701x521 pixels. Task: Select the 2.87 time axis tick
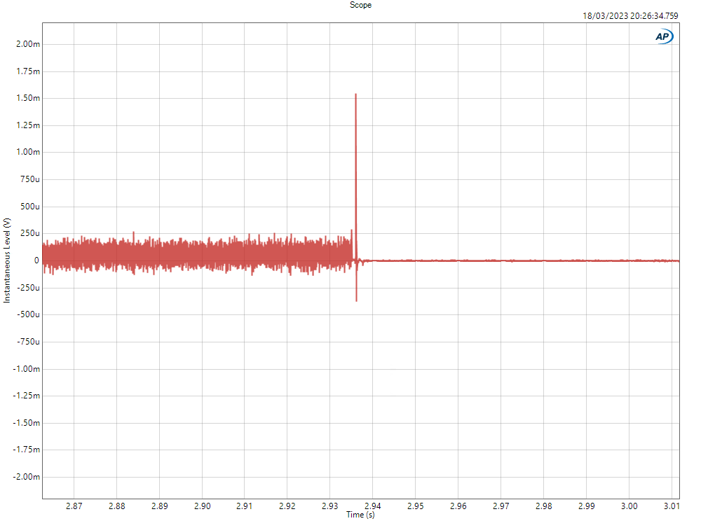point(74,506)
